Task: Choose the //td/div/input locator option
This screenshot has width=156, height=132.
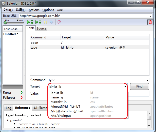Action: tap(88, 116)
